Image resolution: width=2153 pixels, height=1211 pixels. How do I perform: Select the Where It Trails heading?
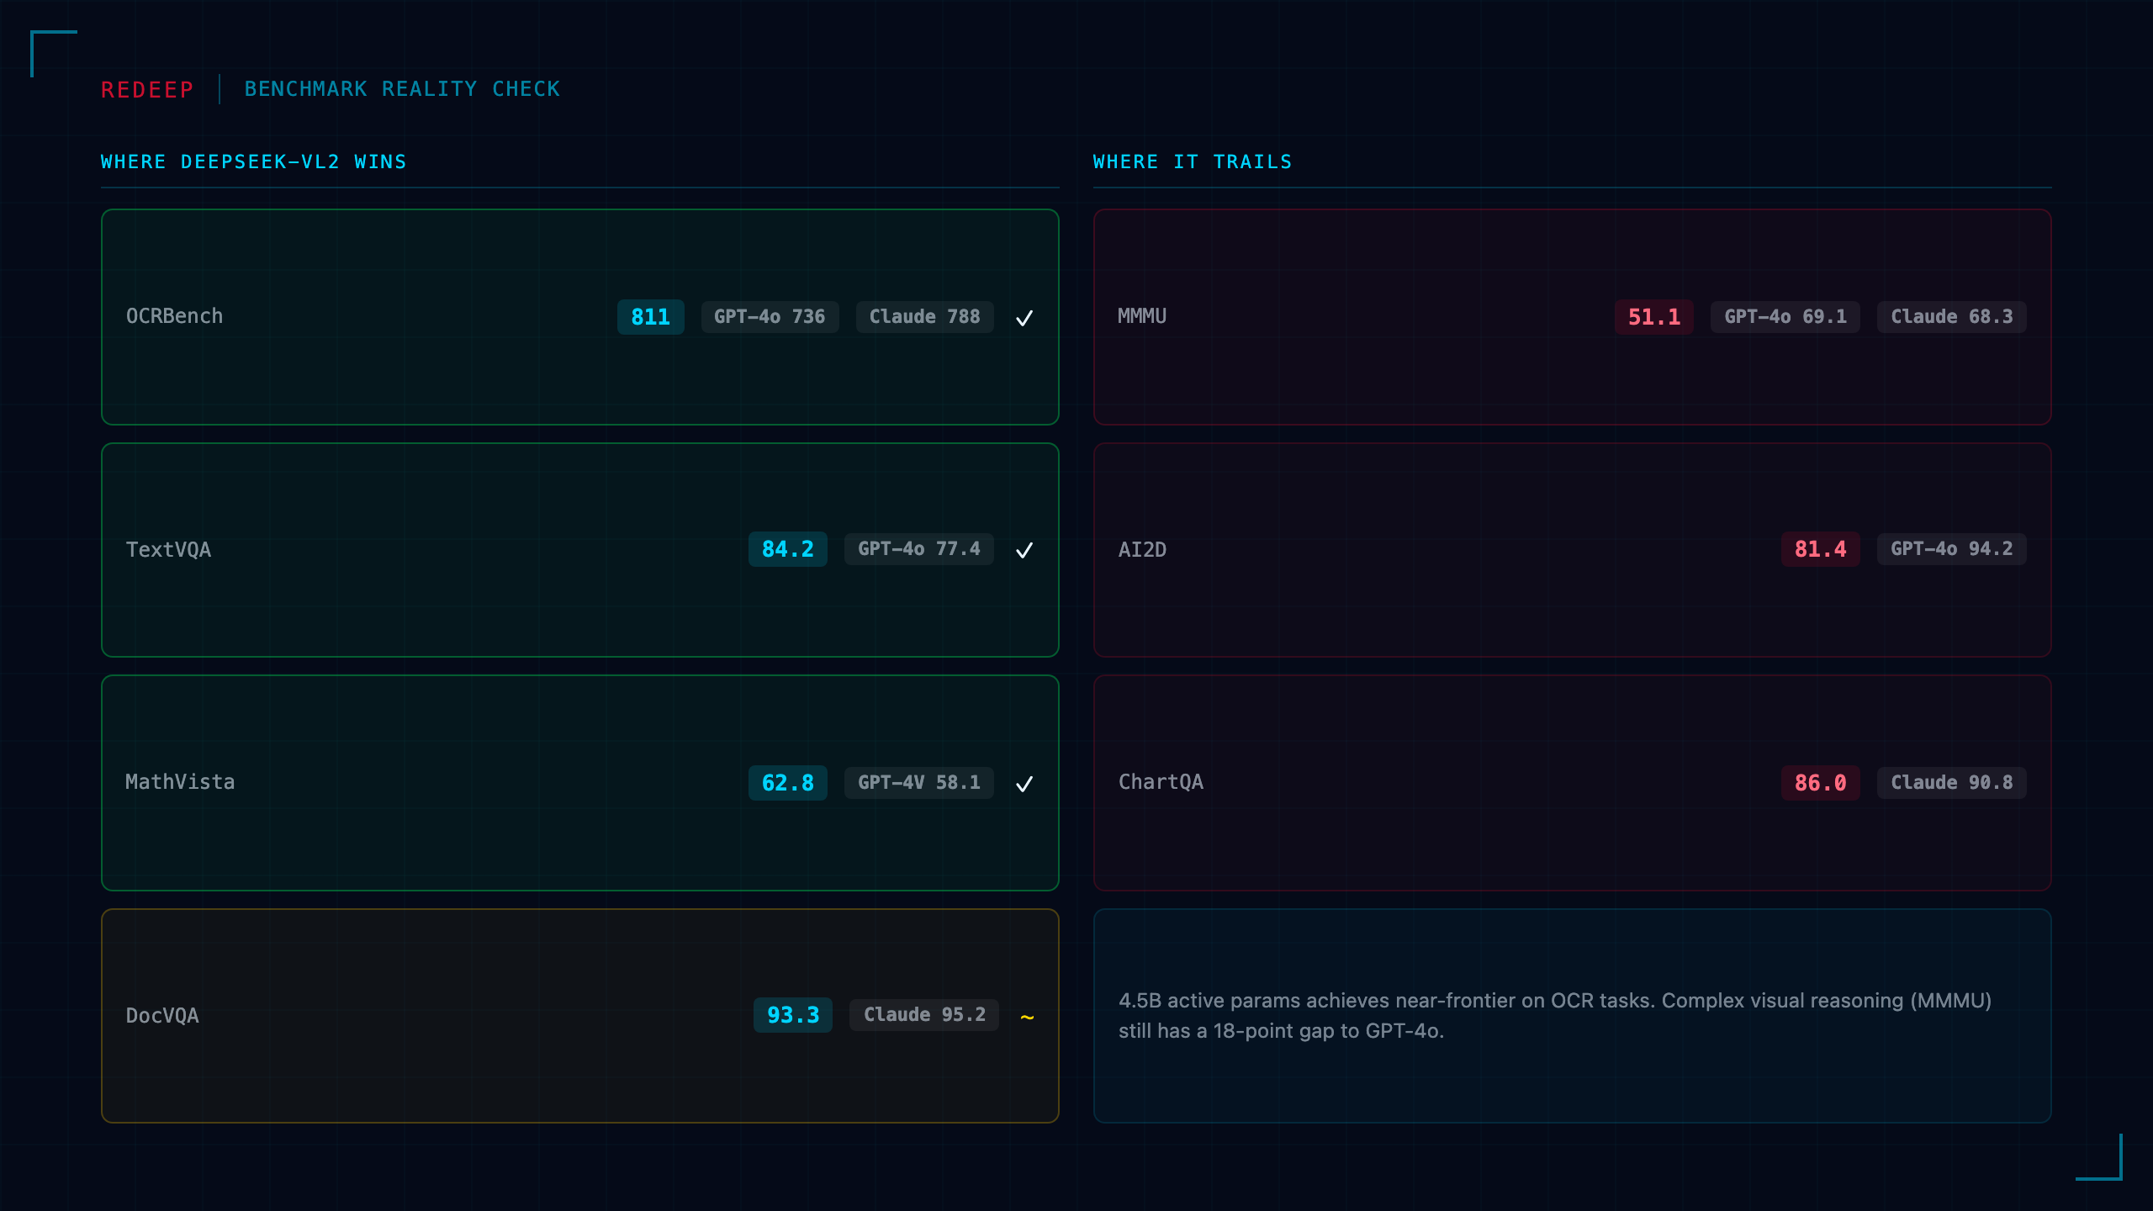tap(1192, 161)
